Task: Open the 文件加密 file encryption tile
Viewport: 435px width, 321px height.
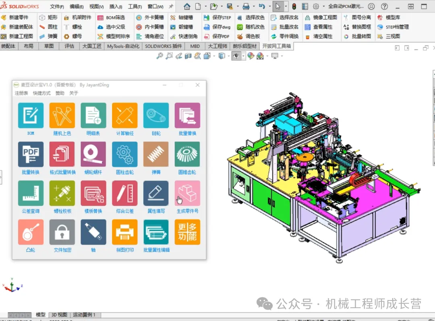Action: coord(62,232)
